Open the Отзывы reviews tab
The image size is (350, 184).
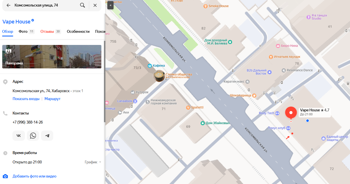(47, 32)
